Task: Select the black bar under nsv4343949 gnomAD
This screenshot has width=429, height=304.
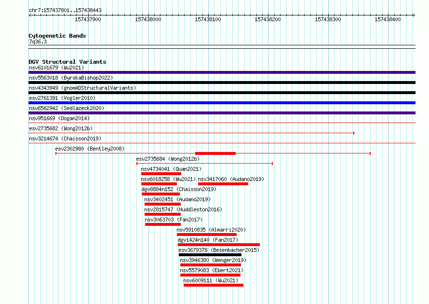Action: (222, 93)
